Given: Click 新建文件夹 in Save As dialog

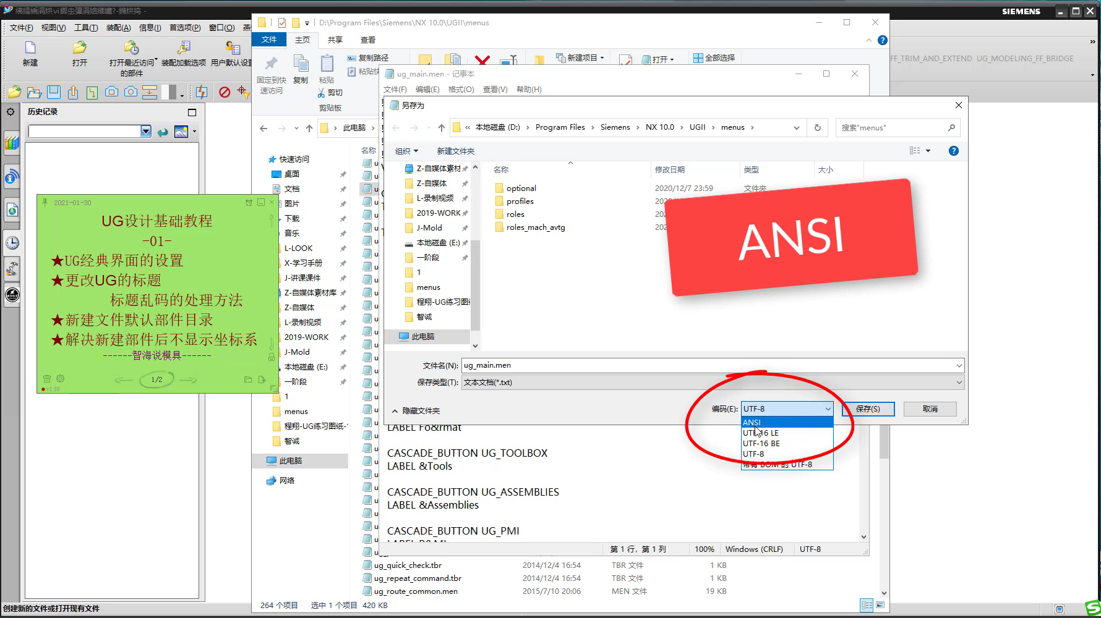Looking at the screenshot, I should coord(456,151).
